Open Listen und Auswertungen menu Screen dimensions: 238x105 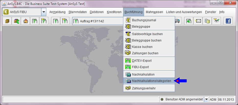184,12
